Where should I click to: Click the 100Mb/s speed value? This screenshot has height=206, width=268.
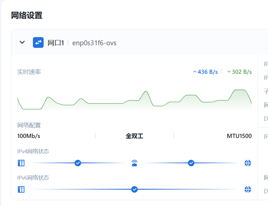tap(29, 136)
